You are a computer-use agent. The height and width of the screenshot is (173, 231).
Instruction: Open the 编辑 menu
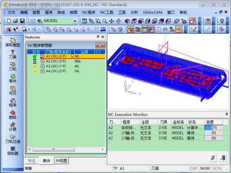[24, 13]
